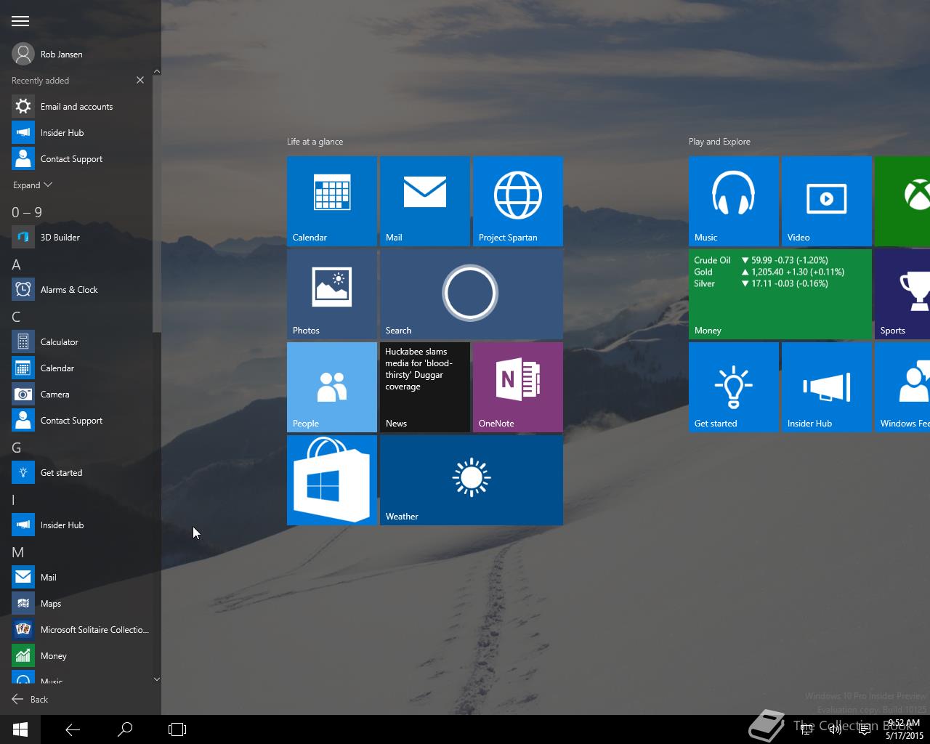Open Money tile showing Crude Oil
The image size is (930, 744).
[780, 294]
